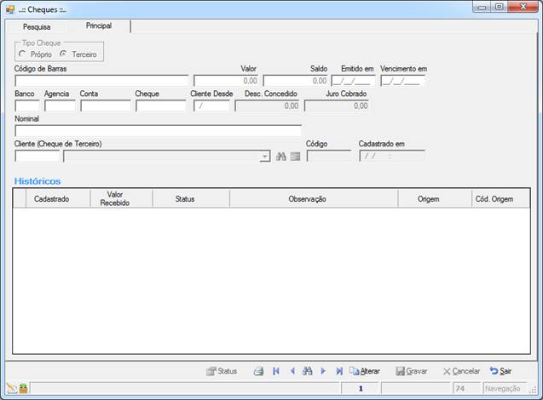The height and width of the screenshot is (400, 543).
Task: Click the Gravar button
Action: coord(412,371)
